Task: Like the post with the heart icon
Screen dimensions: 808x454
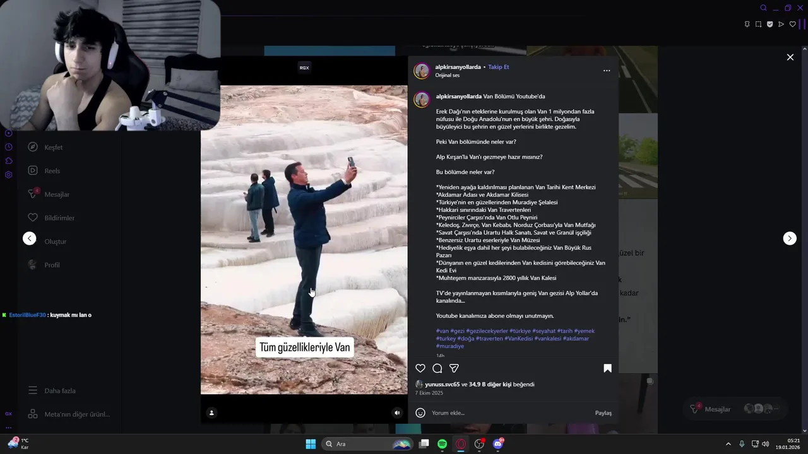Action: click(x=420, y=368)
